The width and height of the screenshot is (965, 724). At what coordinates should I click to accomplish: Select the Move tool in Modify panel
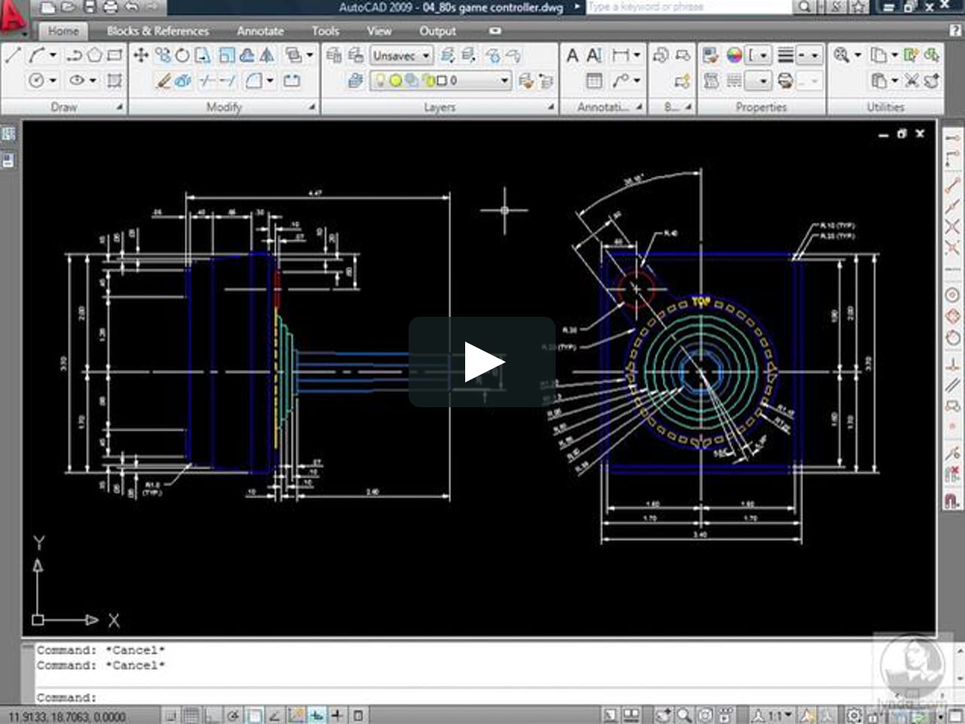tap(141, 55)
